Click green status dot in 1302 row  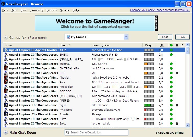[171, 50]
